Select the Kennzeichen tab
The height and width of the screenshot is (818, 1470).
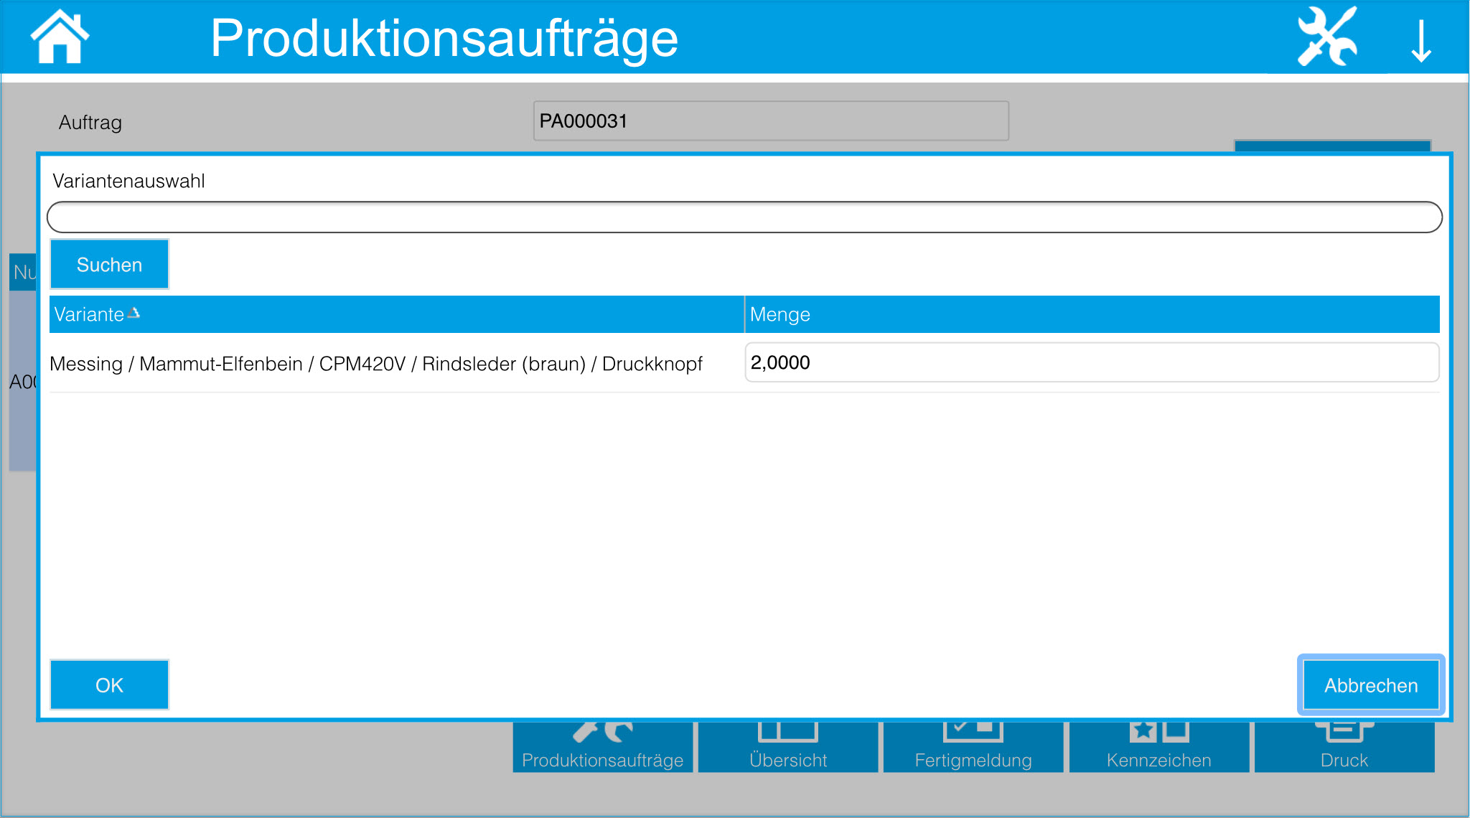pos(1158,748)
